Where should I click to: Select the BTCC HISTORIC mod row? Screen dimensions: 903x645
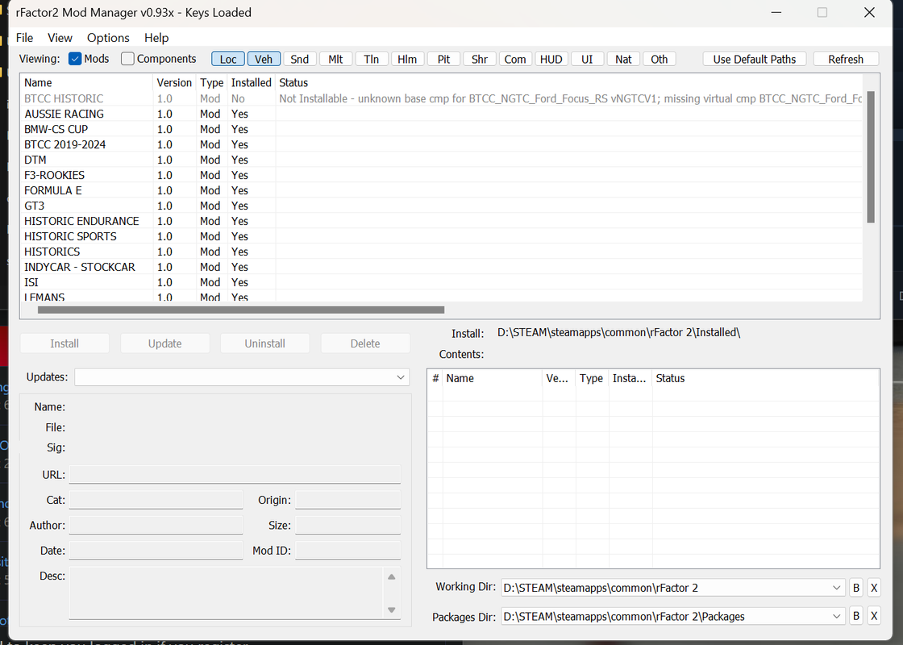pos(442,98)
